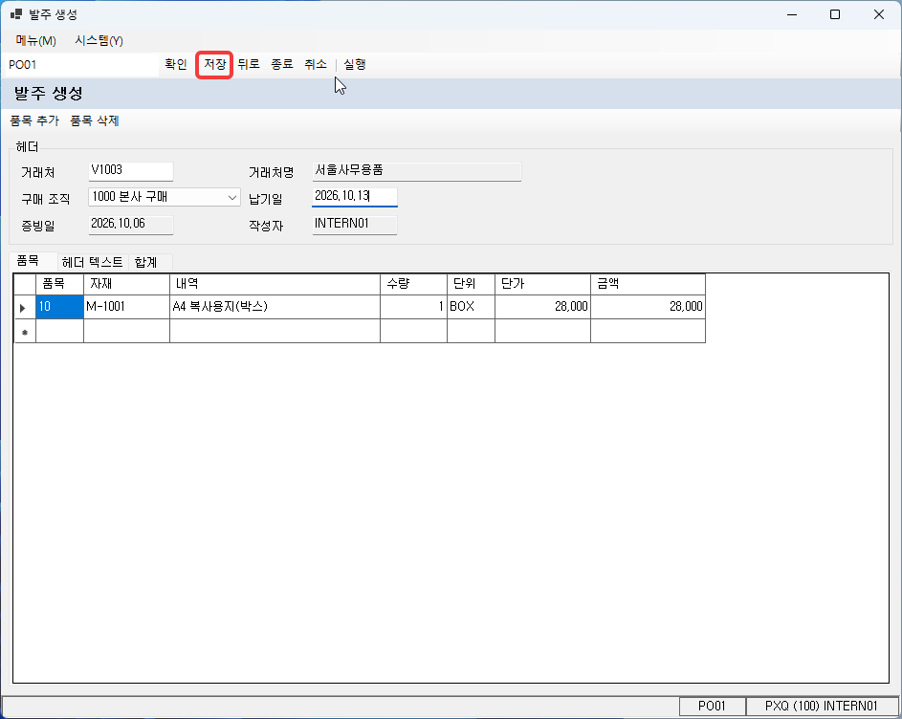Click the 품목 column header
Viewport: 902px width, 719px height.
(x=60, y=284)
